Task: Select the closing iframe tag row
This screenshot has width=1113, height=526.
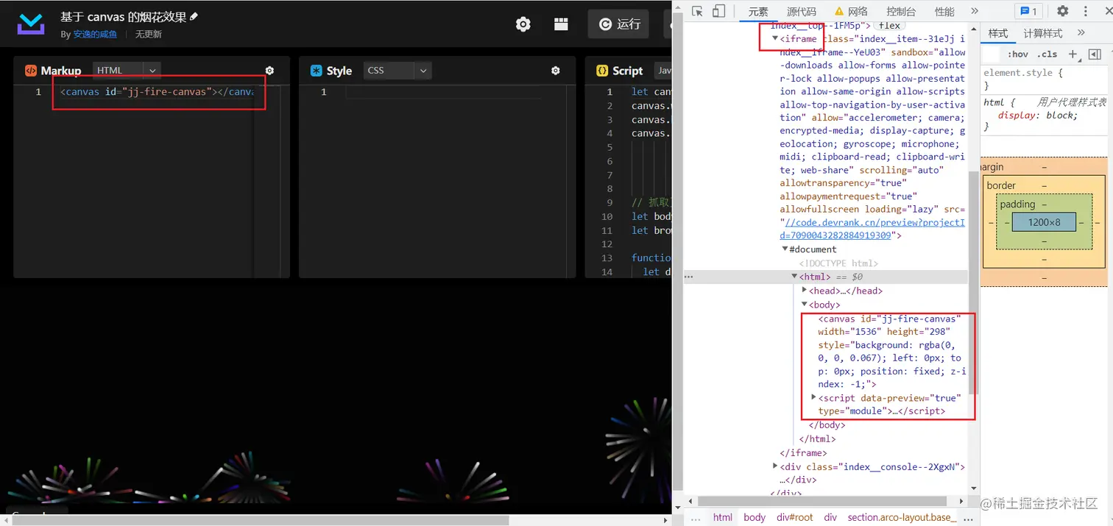Action: click(803, 453)
